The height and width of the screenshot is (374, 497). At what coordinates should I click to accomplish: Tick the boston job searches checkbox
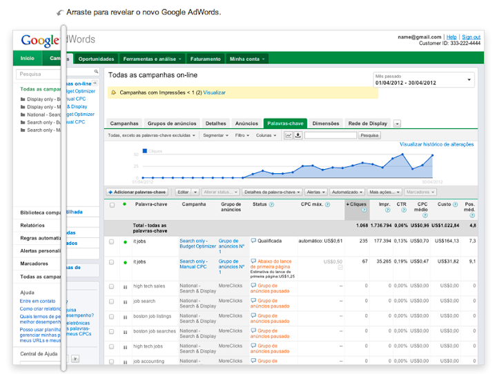(112, 331)
